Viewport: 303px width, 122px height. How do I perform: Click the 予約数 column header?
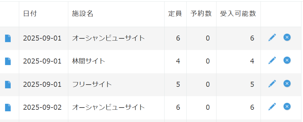point(201,14)
